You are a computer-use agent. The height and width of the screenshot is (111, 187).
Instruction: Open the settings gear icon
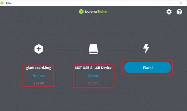[169, 12]
